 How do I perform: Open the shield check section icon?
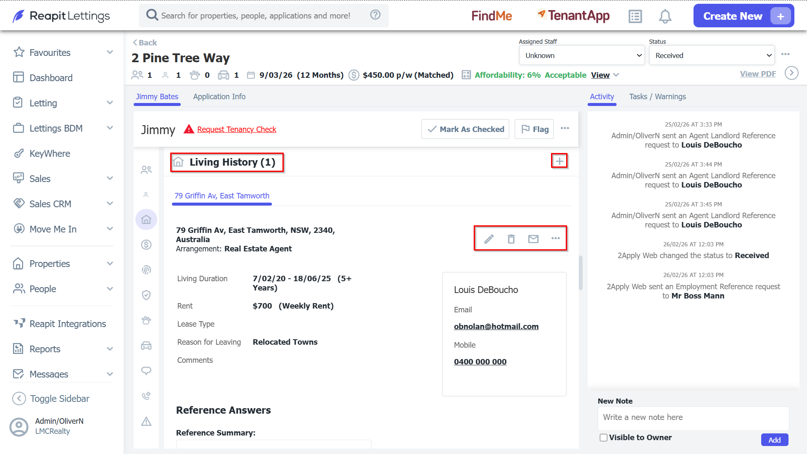[x=146, y=295]
